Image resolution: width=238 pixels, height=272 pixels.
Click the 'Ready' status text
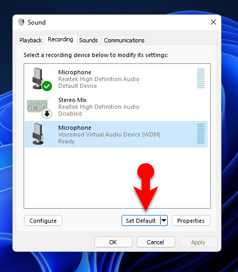pos(67,141)
